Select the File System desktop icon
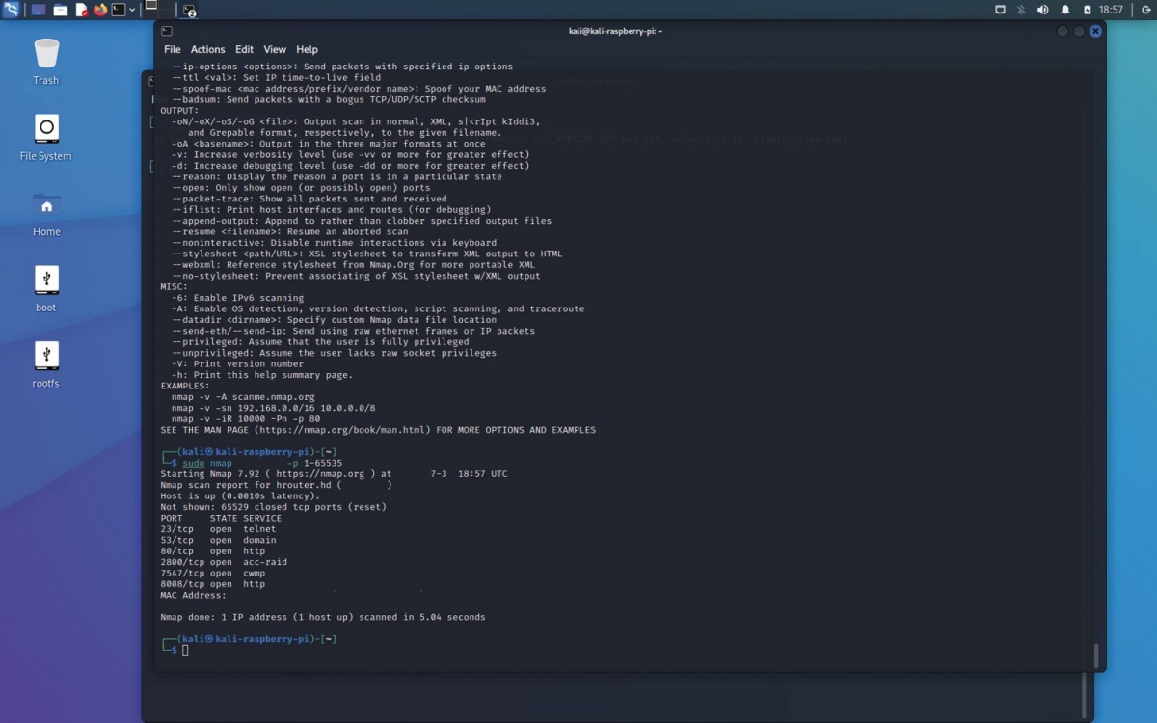1157x723 pixels. (x=46, y=138)
